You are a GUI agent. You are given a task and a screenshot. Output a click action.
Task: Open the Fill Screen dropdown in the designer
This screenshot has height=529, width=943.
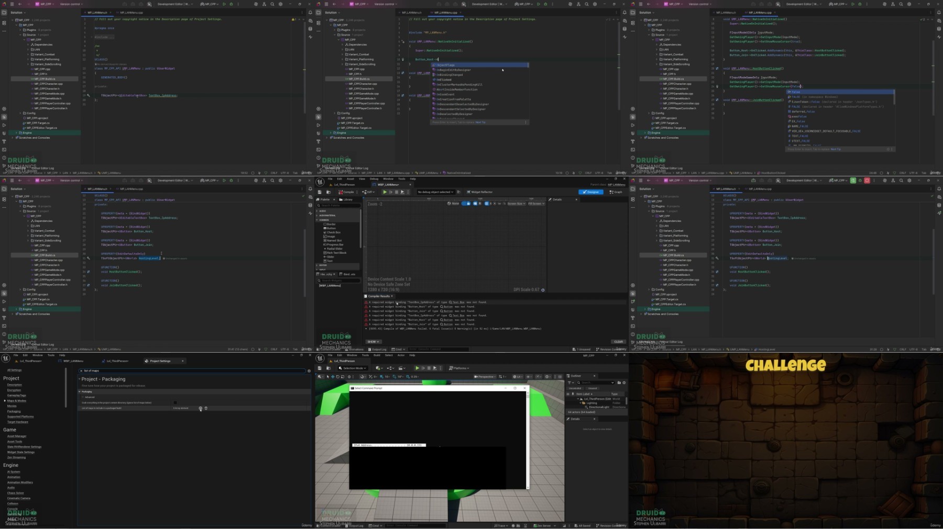tap(536, 204)
